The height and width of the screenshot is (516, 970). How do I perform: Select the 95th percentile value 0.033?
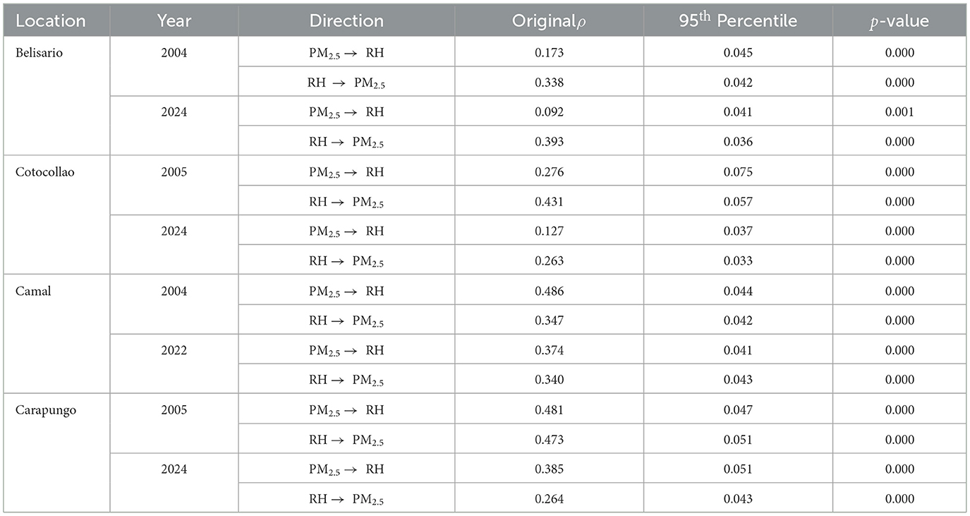[737, 261]
